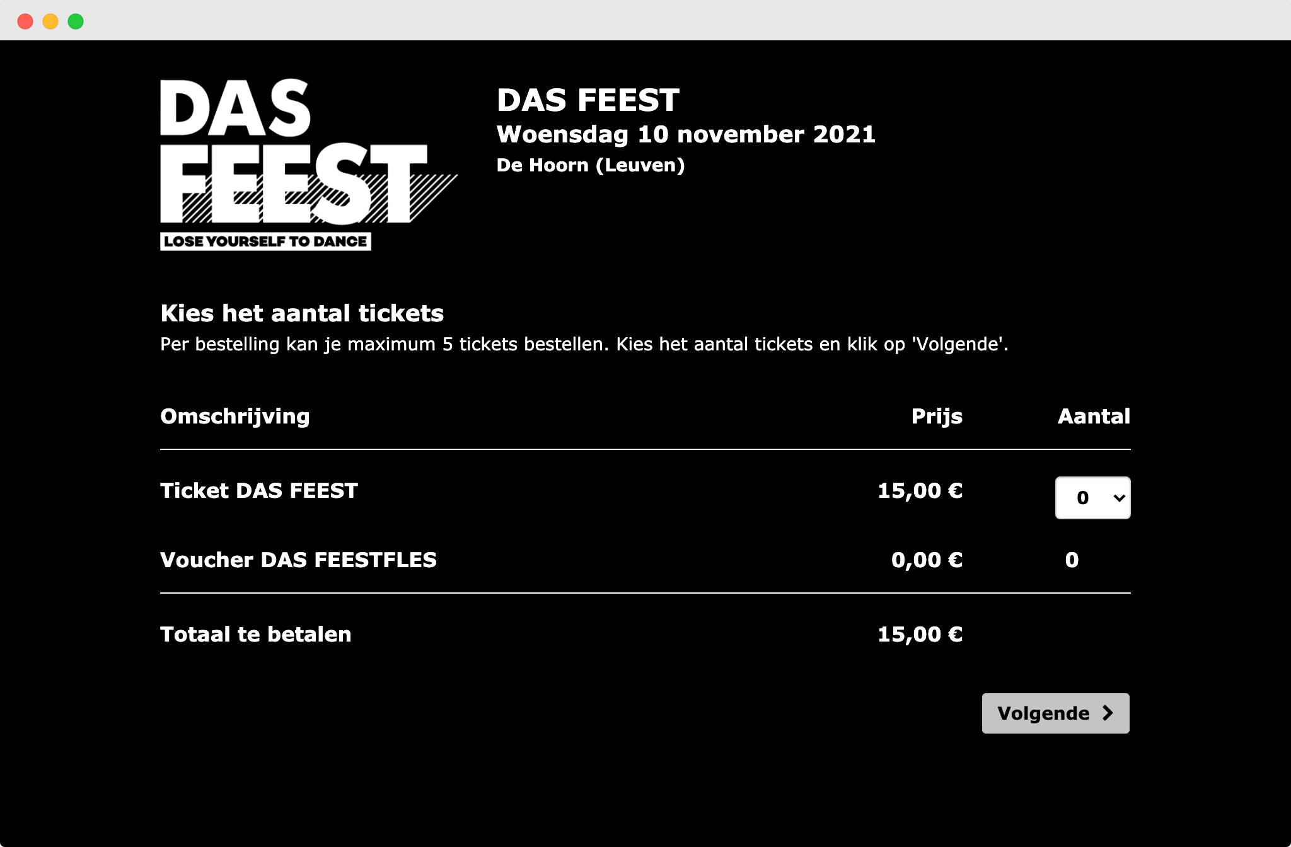Click the Volgende button

pyautogui.click(x=1055, y=713)
